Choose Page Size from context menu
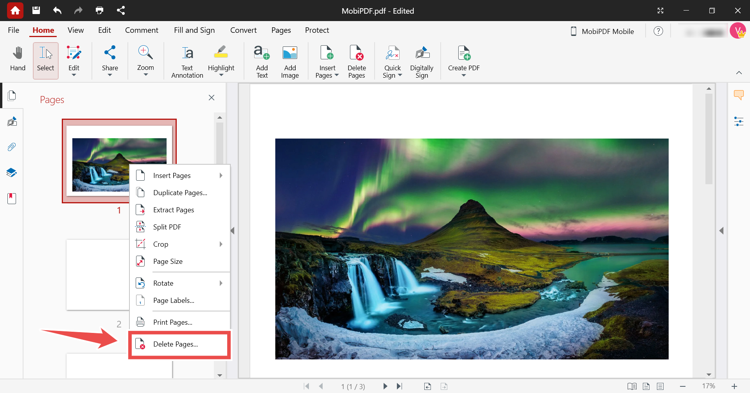 [x=180, y=261]
